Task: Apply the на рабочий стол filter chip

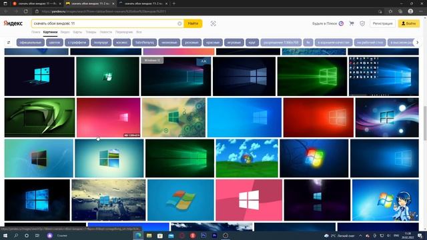Action: (x=370, y=43)
